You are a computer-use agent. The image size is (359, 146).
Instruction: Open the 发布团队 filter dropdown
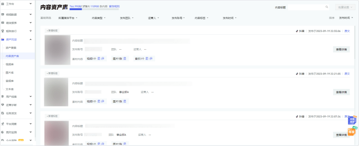pyautogui.click(x=127, y=18)
